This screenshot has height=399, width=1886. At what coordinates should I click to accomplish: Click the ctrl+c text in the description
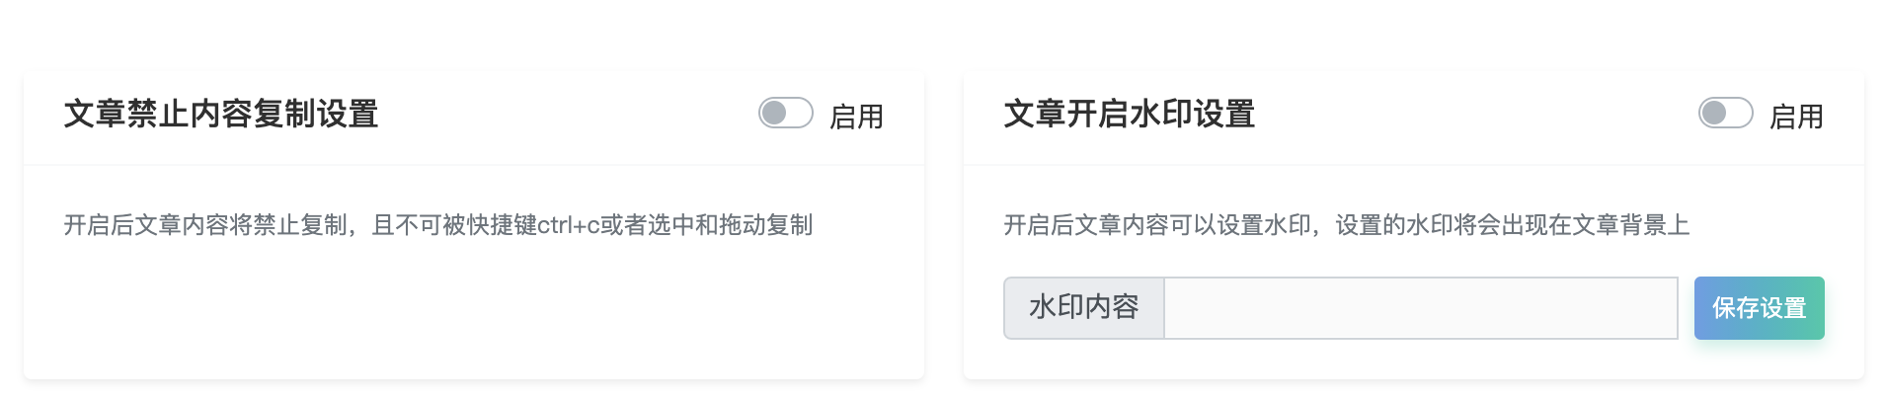tap(569, 225)
